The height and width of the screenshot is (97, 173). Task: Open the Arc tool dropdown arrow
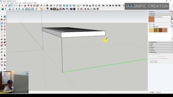coord(17,5)
